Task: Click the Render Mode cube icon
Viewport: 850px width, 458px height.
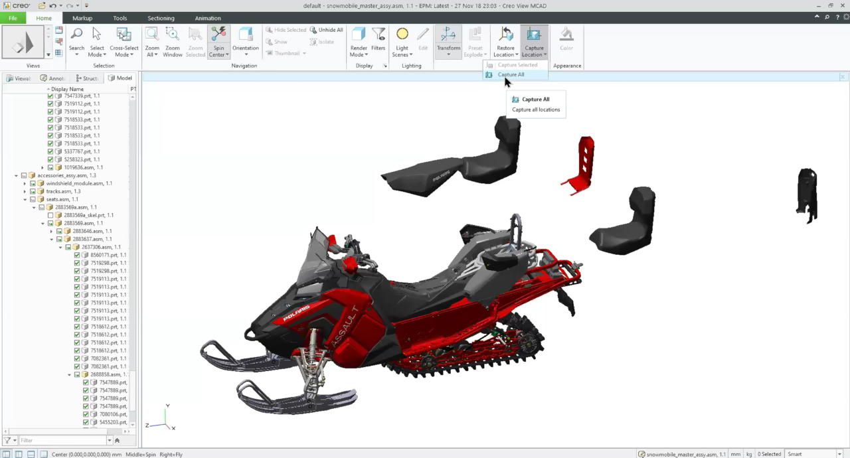Action: tap(359, 35)
